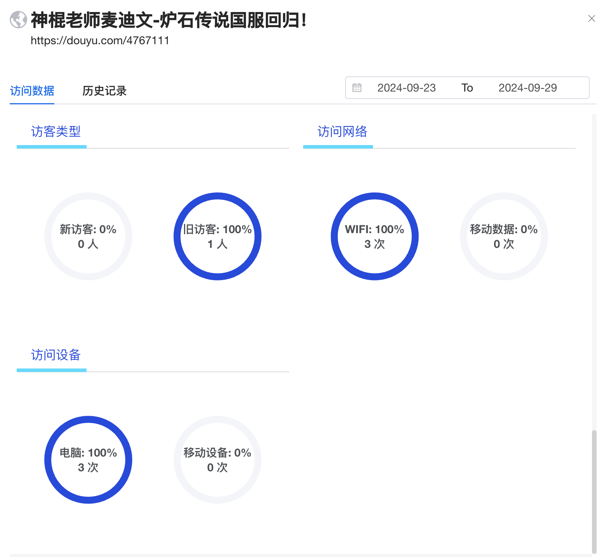
Task: Edit the end date 2024-09-29
Action: (528, 88)
